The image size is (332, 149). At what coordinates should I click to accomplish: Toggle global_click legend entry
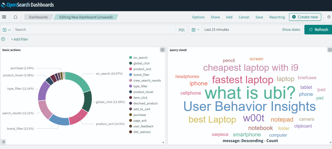141,63
